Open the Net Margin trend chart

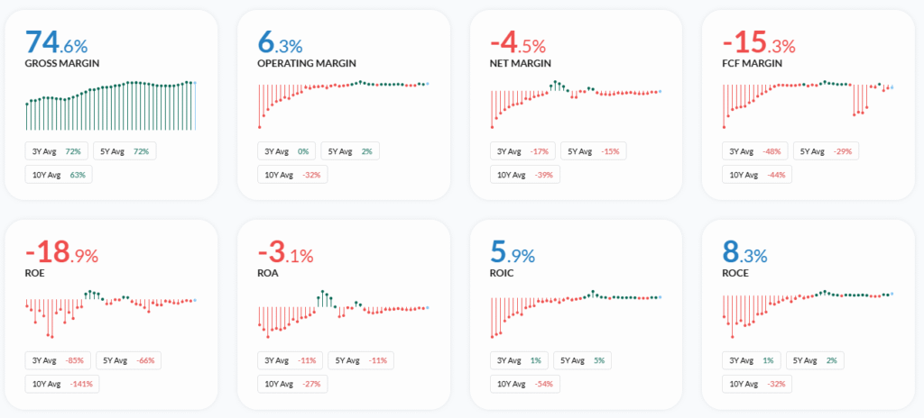[x=576, y=102]
